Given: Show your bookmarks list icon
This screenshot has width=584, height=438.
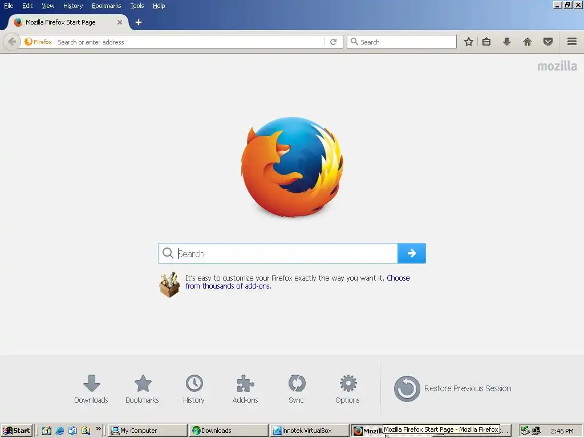Looking at the screenshot, I should click(x=486, y=42).
